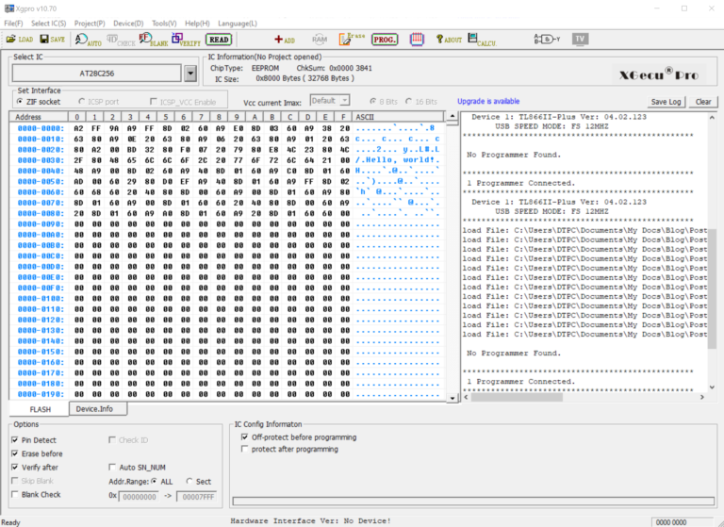Click hex view scrollbar down arrow
Image resolution: width=724 pixels, height=527 pixels.
click(x=452, y=398)
